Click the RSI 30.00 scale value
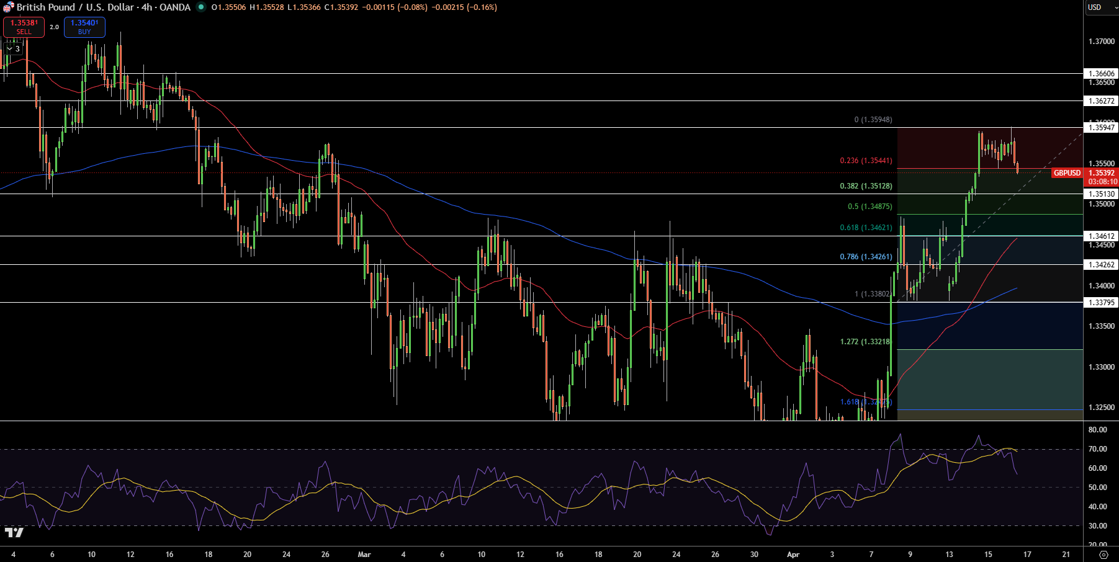Viewport: 1119px width, 562px height. tap(1097, 526)
